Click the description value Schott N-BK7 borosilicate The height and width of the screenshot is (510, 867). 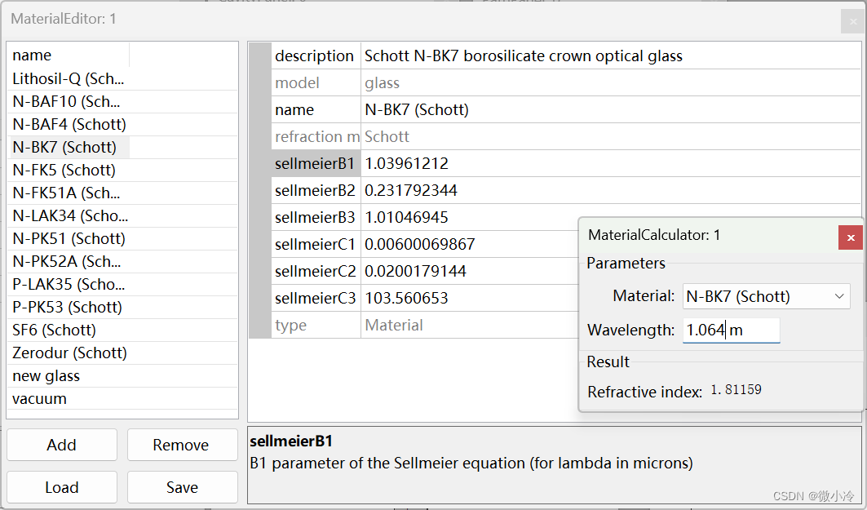pos(523,55)
